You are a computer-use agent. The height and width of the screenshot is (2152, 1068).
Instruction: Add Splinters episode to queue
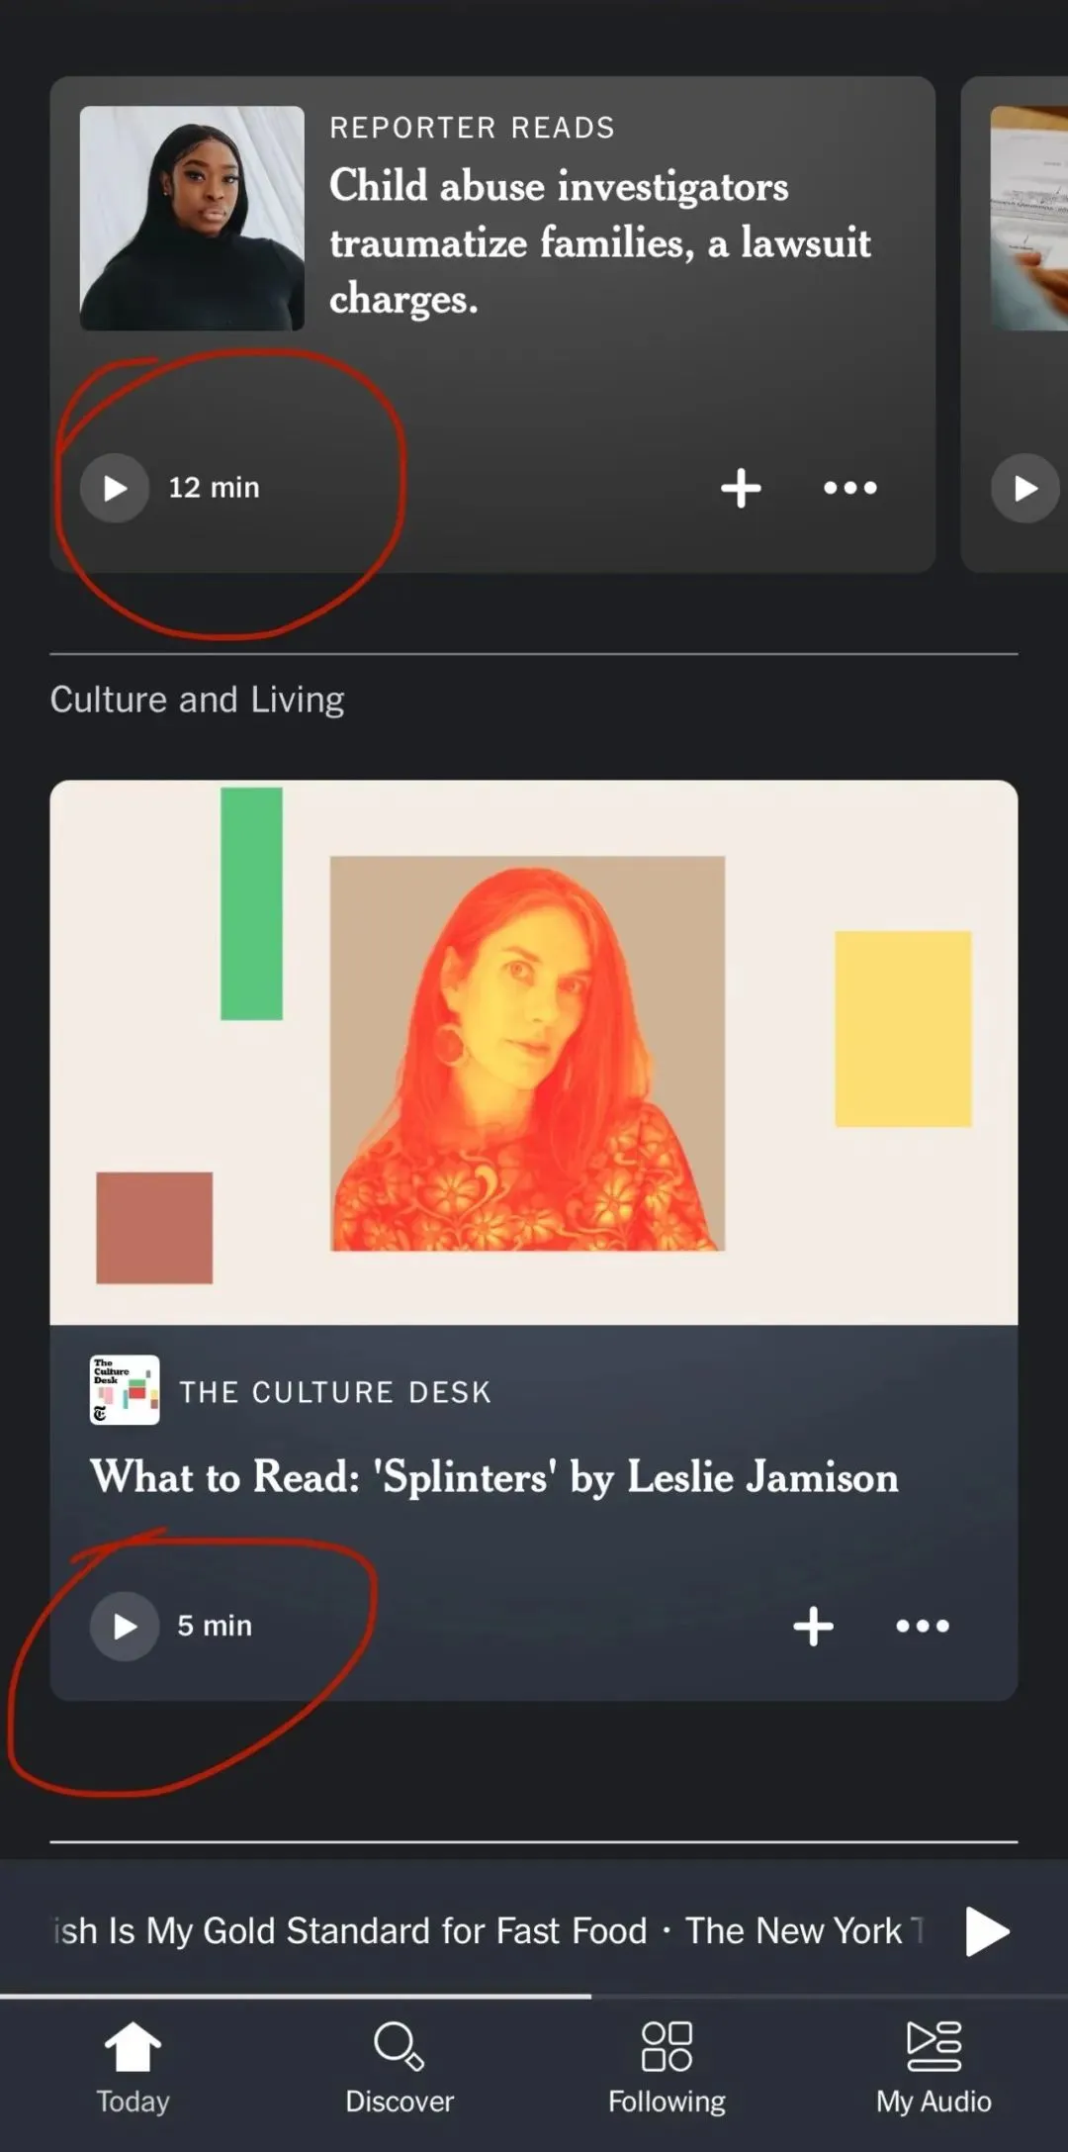(813, 1626)
